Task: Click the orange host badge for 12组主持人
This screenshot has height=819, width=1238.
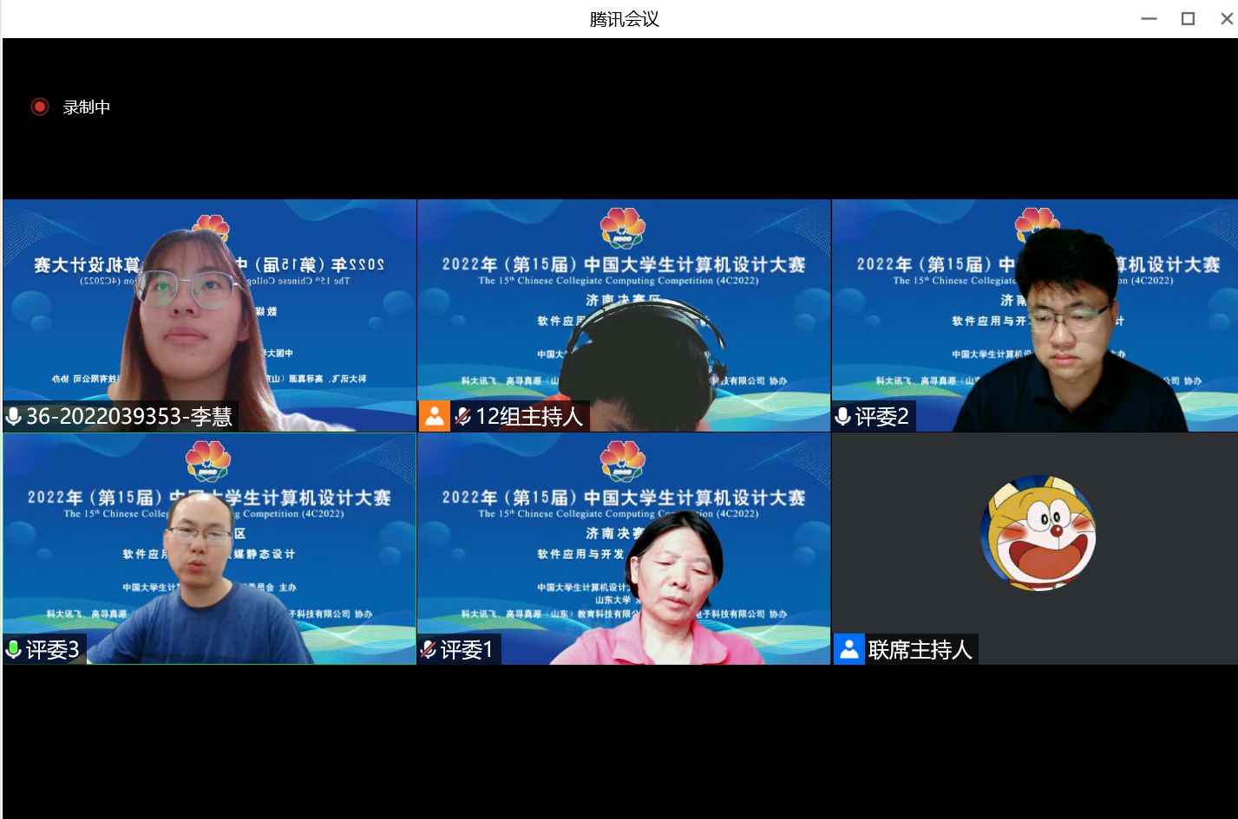Action: pyautogui.click(x=435, y=417)
